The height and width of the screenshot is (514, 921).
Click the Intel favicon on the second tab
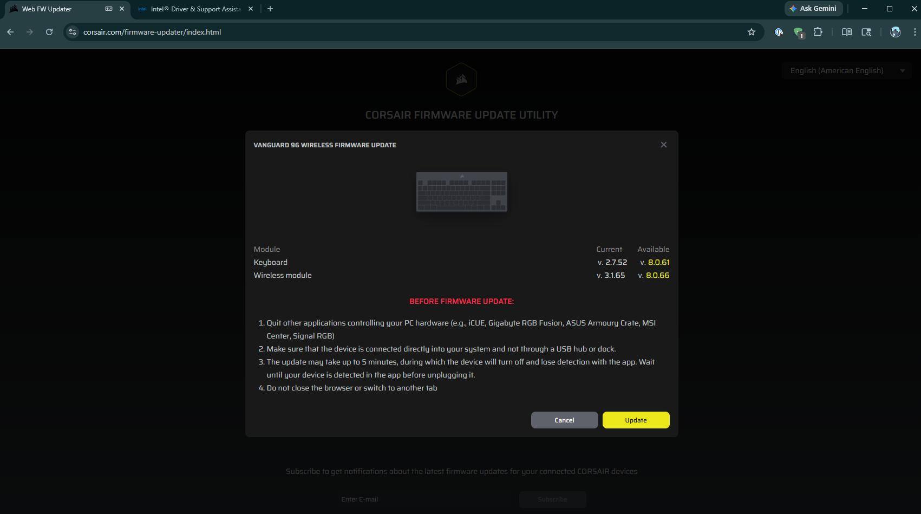142,9
